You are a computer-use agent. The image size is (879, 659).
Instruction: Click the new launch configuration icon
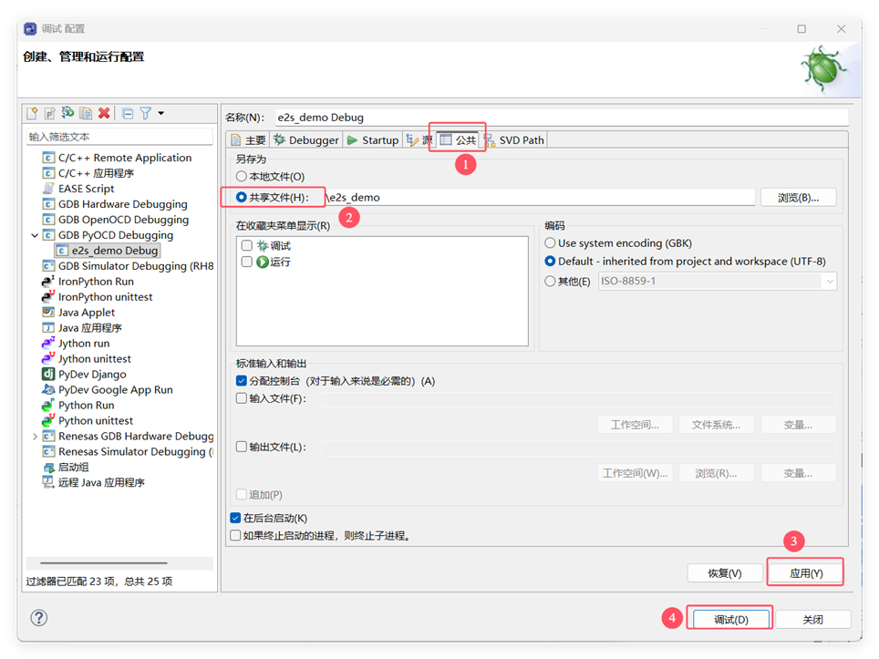[32, 113]
